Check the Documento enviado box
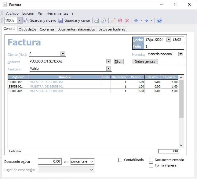 [151, 160]
